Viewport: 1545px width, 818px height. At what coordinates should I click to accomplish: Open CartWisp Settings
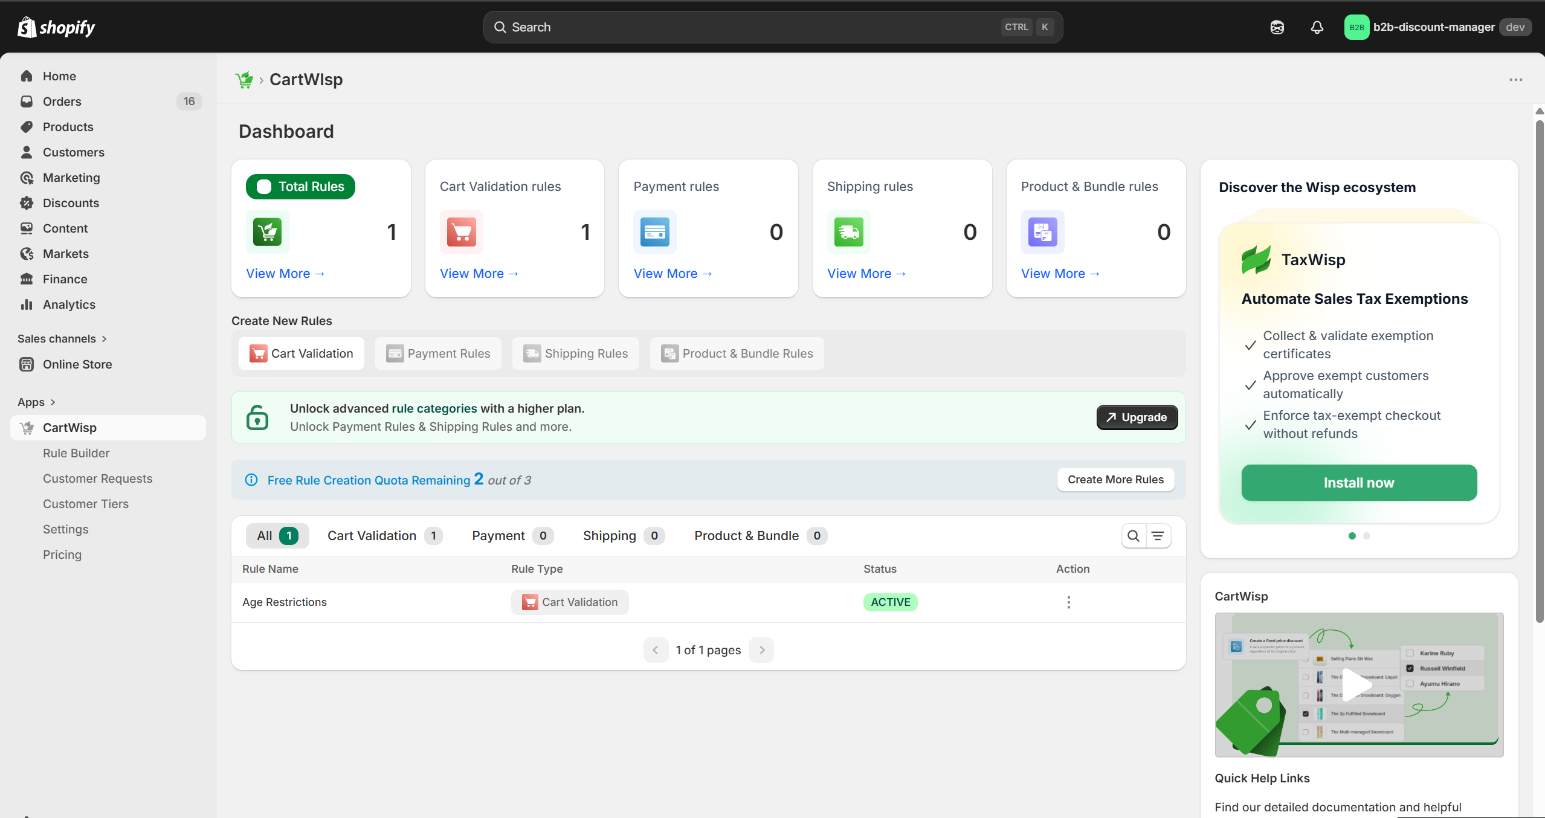pyautogui.click(x=66, y=529)
